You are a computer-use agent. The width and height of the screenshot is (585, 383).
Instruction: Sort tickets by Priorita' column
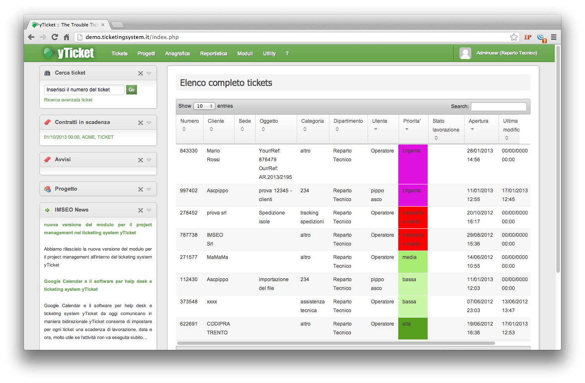412,125
